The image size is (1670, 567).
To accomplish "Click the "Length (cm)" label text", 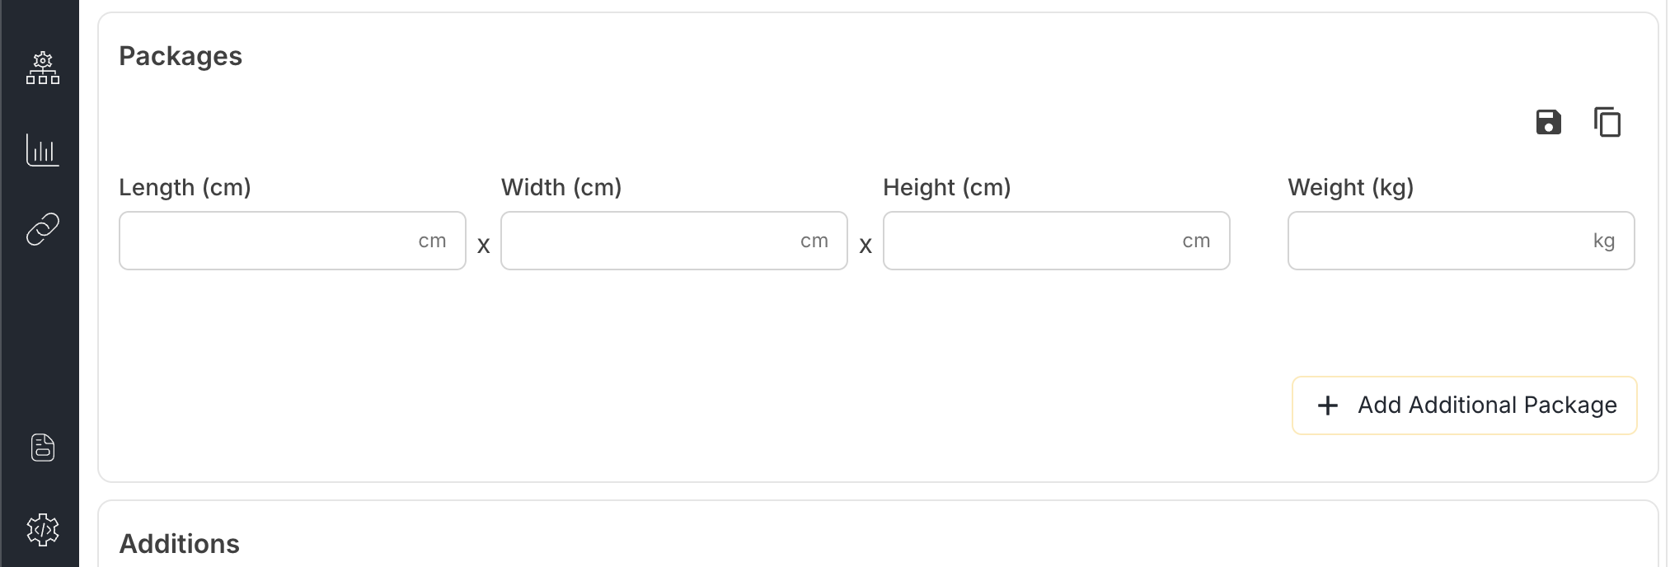I will click(x=185, y=187).
